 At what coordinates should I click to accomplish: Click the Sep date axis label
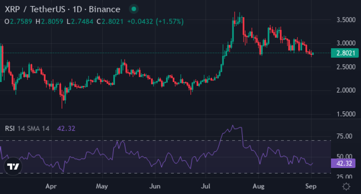click(311, 186)
